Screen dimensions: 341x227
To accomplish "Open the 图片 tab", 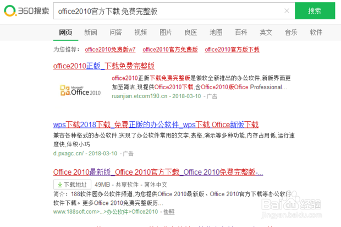I will [166, 33].
